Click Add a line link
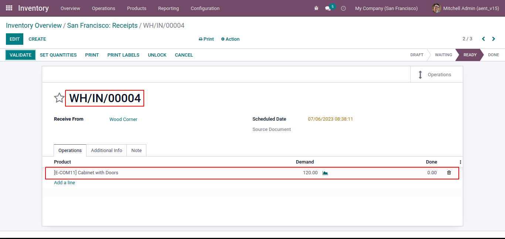505x239 pixels. tap(65, 183)
